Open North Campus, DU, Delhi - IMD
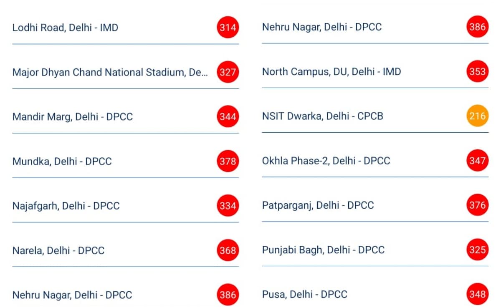 [x=331, y=72]
